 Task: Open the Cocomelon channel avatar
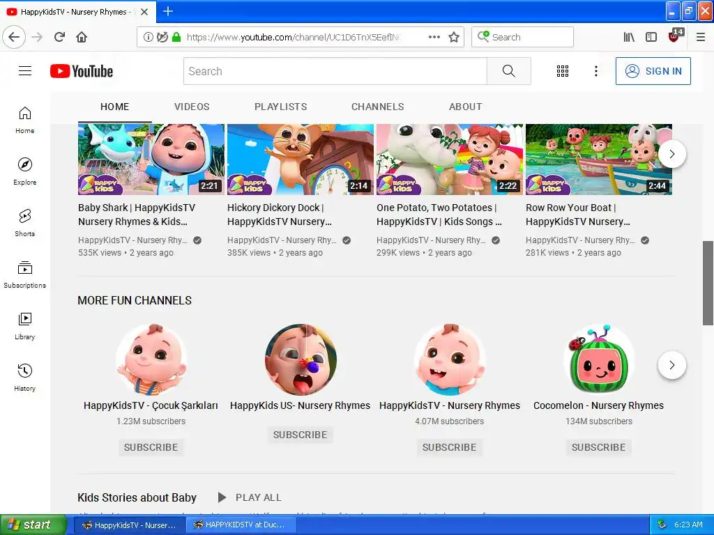(598, 359)
